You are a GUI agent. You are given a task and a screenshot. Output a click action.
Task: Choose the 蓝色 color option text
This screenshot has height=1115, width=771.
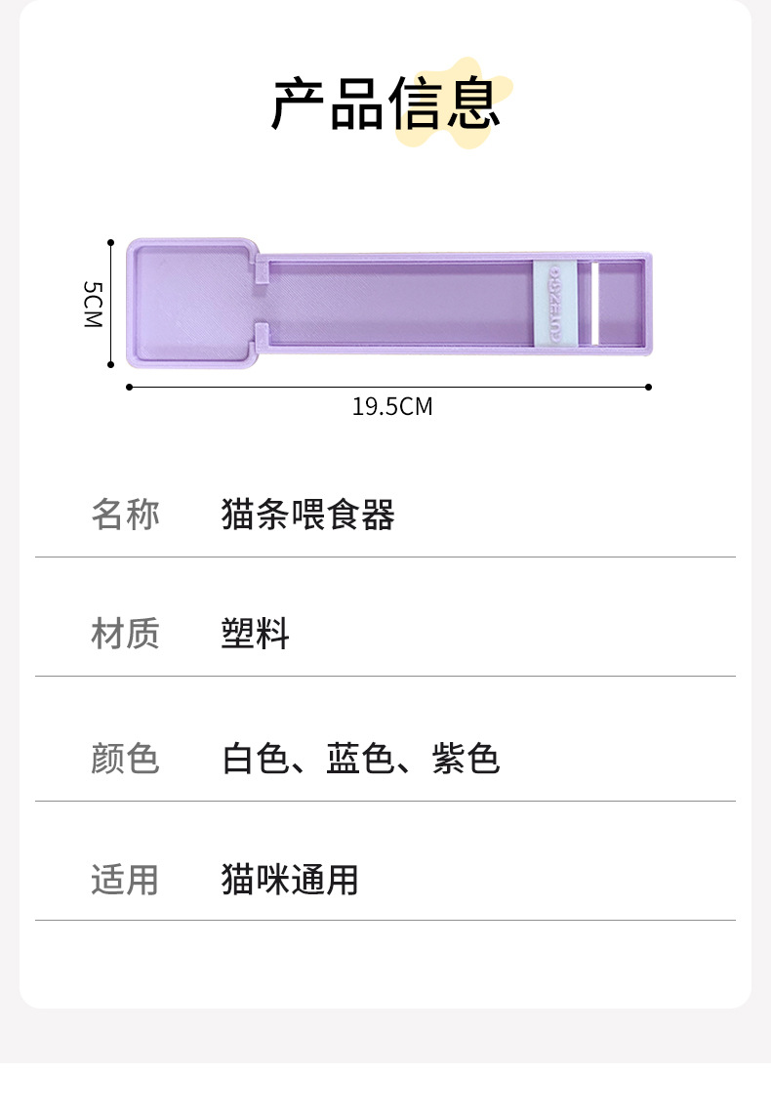coord(360,758)
